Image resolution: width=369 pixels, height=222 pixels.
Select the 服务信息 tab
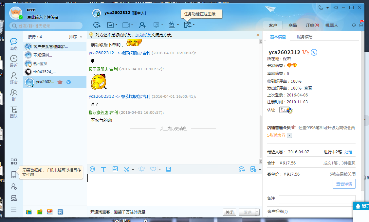pyautogui.click(x=304, y=37)
